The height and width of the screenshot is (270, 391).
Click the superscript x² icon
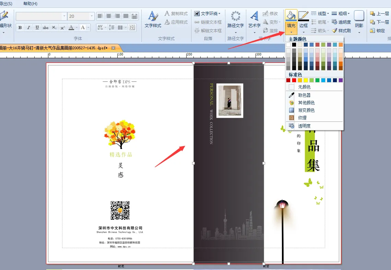[x=62, y=28]
